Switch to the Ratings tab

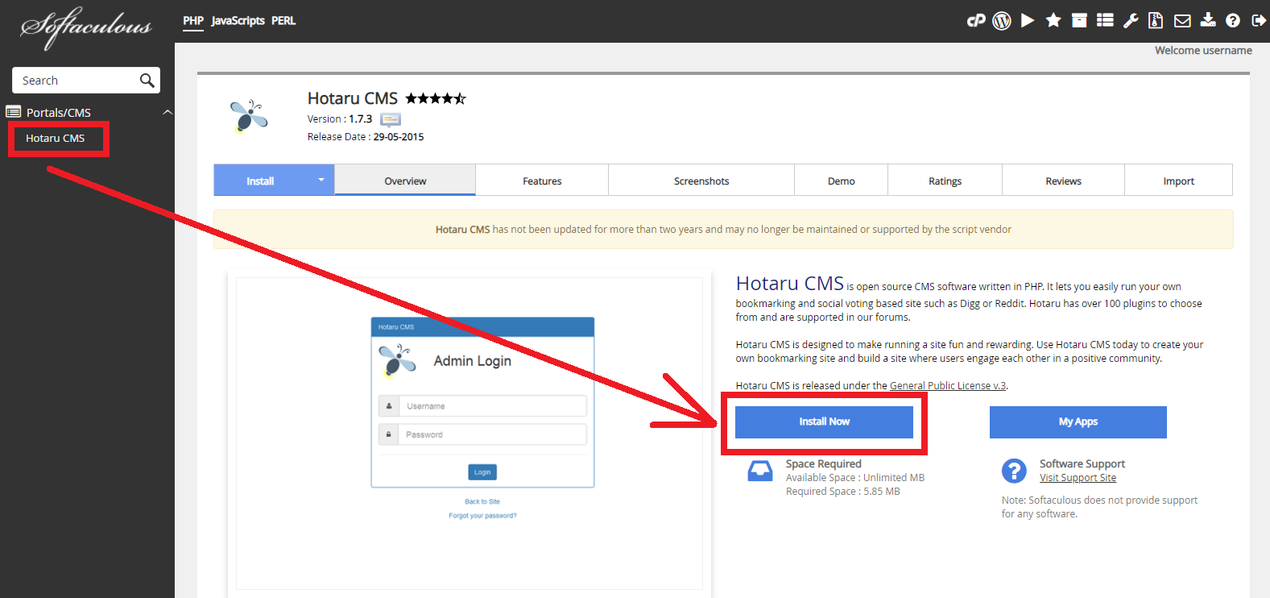(945, 181)
